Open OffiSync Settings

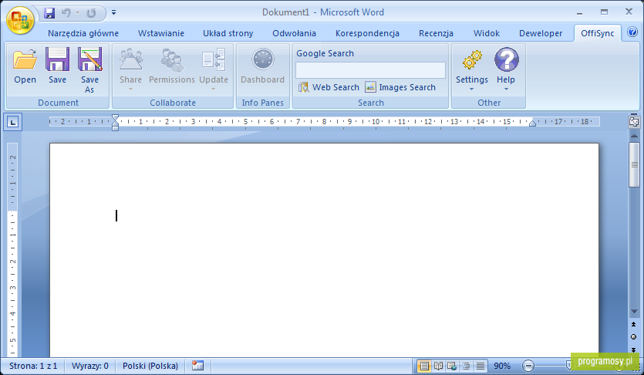tap(472, 66)
